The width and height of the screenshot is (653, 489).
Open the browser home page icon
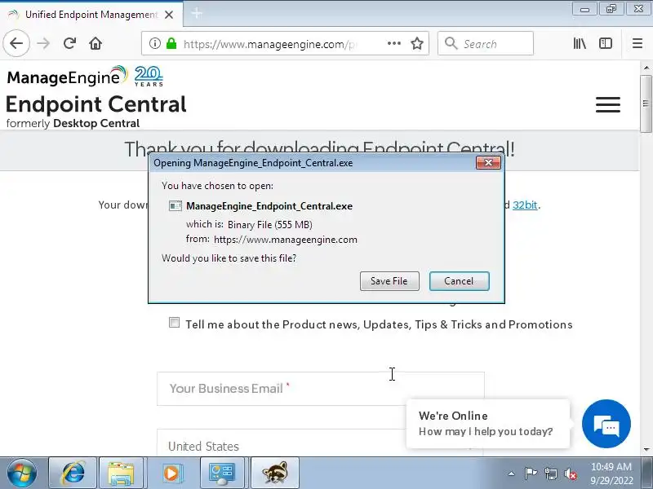point(96,43)
